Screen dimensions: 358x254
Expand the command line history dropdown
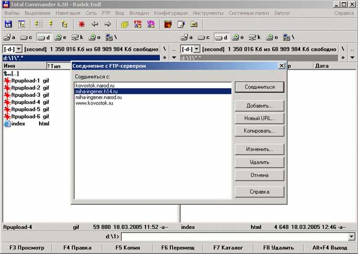point(352,237)
